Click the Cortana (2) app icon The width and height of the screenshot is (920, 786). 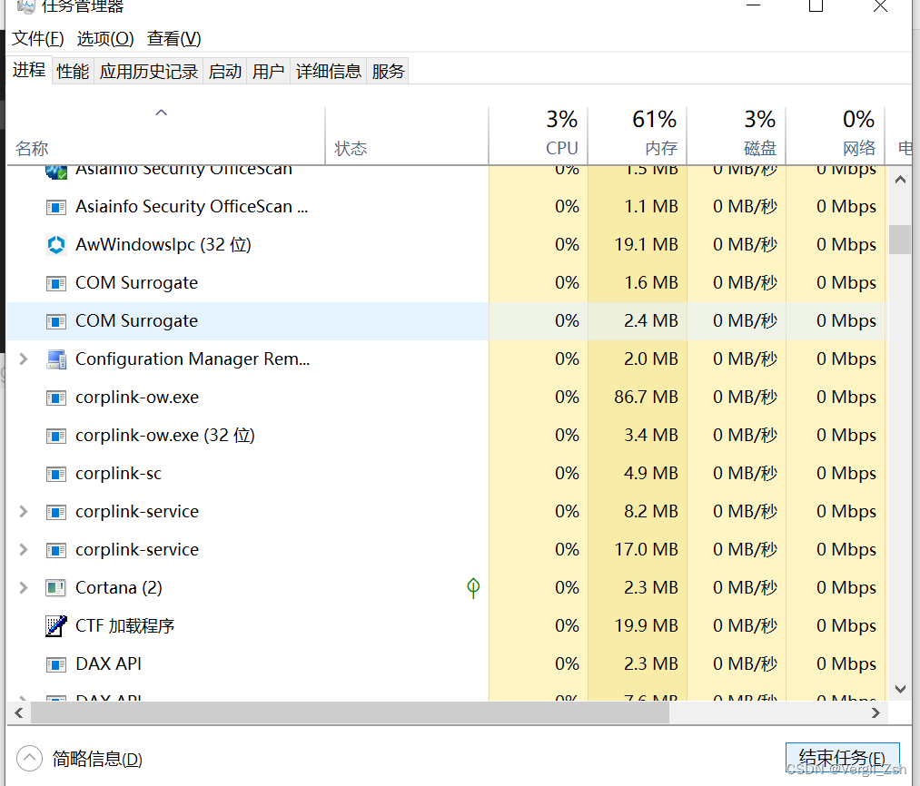[55, 588]
